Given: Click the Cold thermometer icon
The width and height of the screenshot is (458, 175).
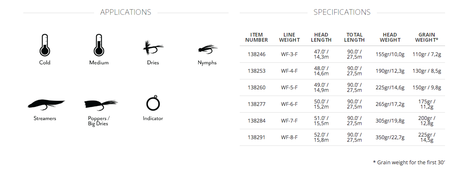Looking at the screenshot, I should 44,45.
